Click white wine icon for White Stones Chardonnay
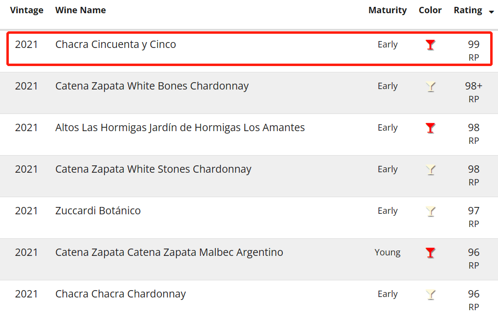This screenshot has width=498, height=319. [x=430, y=170]
